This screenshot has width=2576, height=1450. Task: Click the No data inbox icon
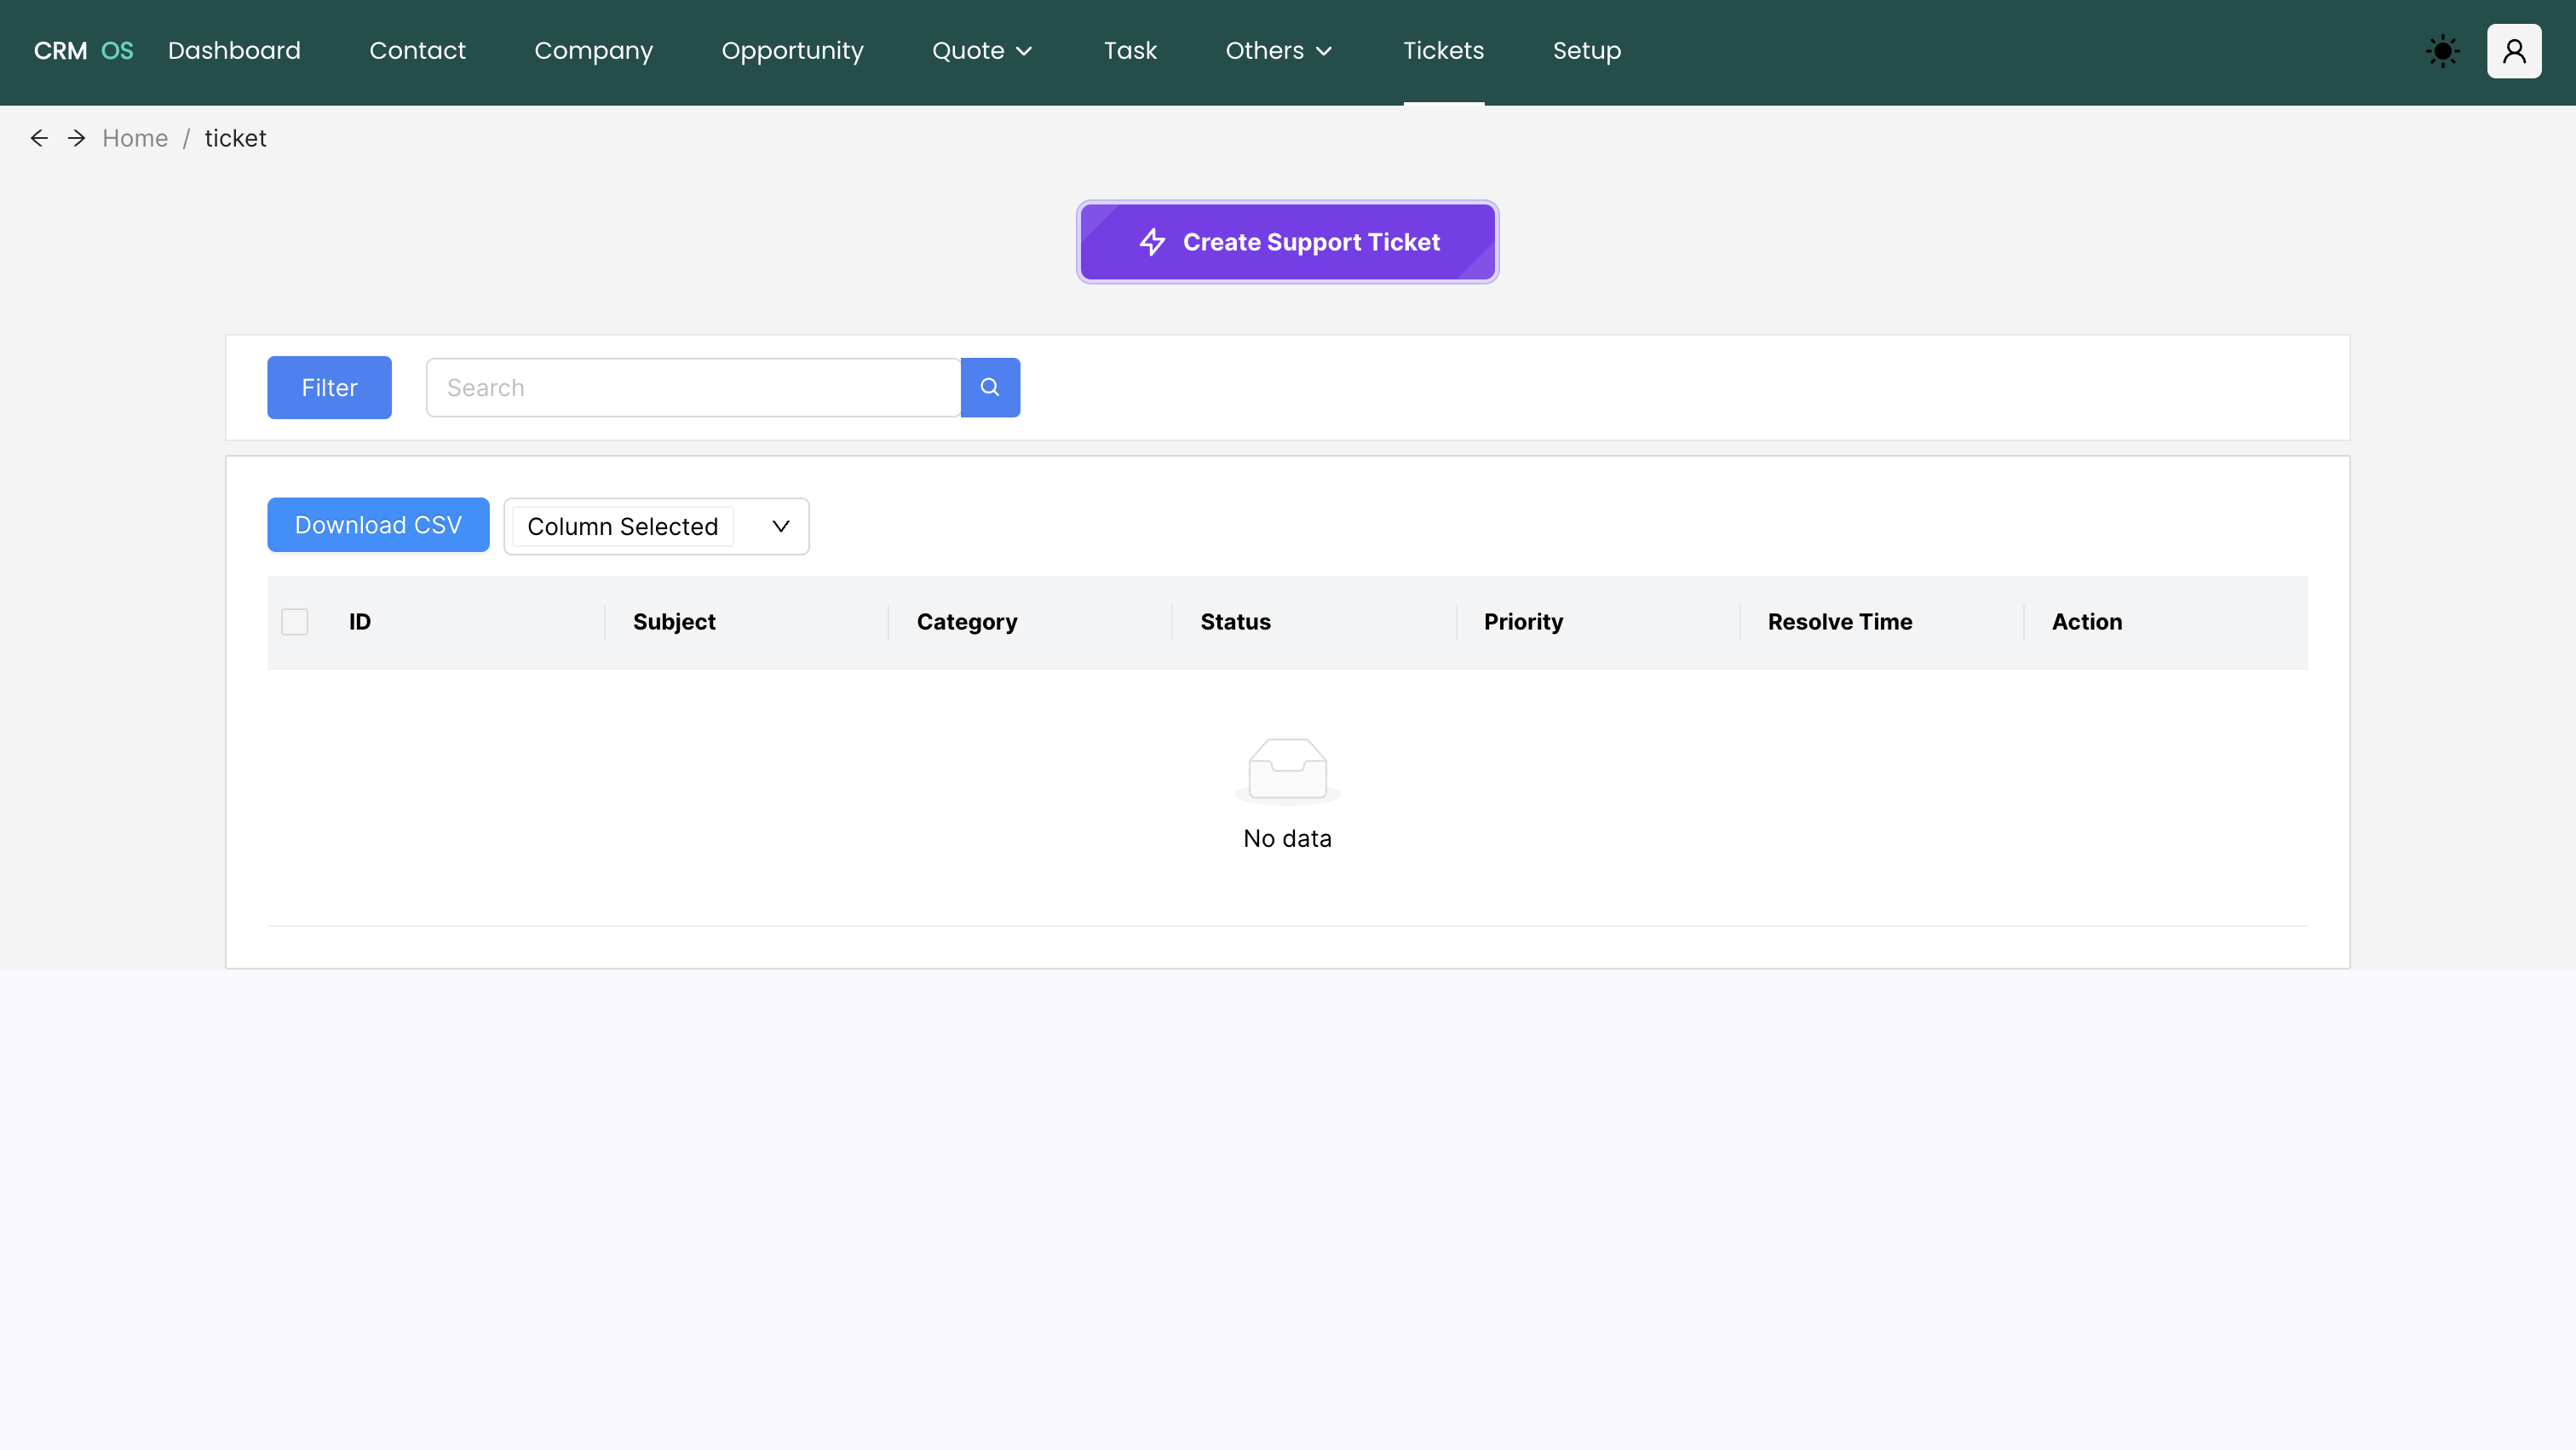coord(1287,769)
